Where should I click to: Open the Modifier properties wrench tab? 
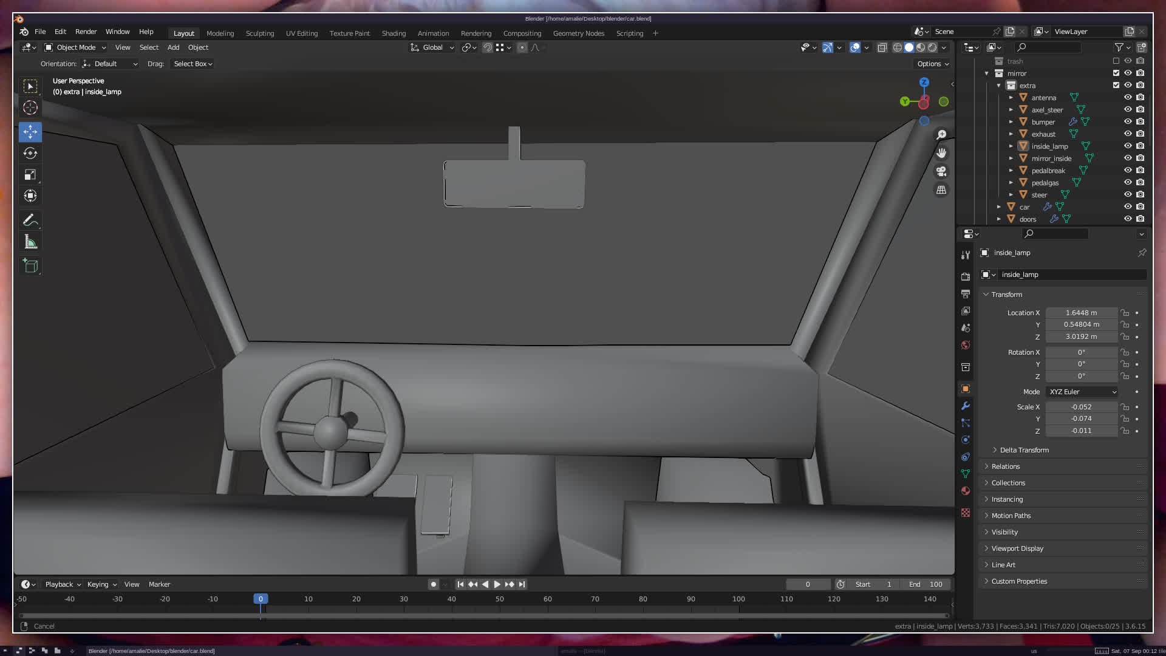(966, 406)
